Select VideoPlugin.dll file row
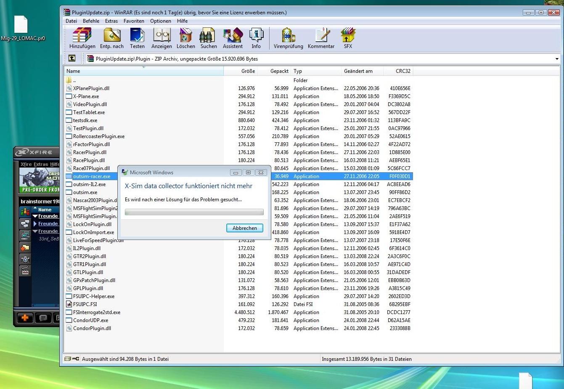Image resolution: width=564 pixels, height=389 pixels. click(238, 104)
